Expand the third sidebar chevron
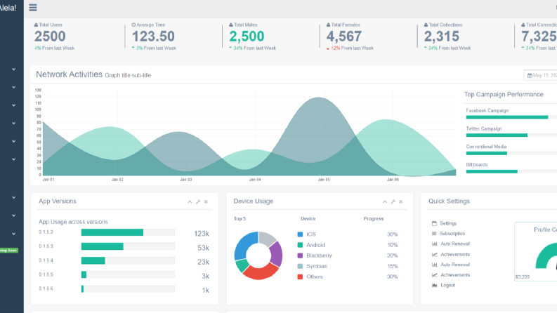The image size is (557, 313). 14,105
